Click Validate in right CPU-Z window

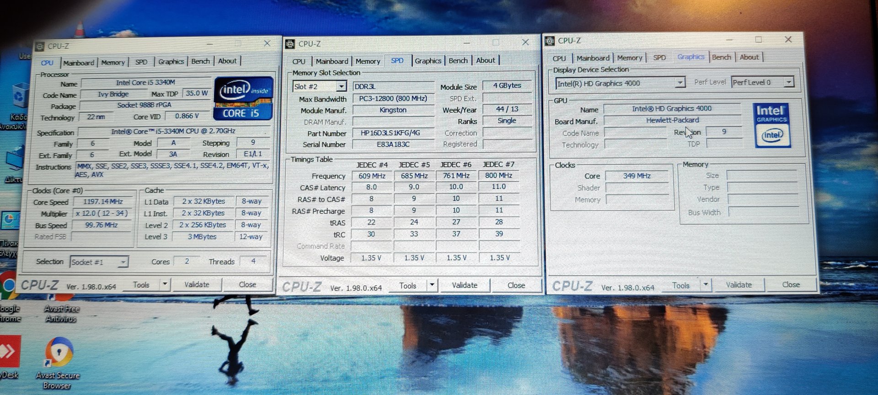[739, 284]
